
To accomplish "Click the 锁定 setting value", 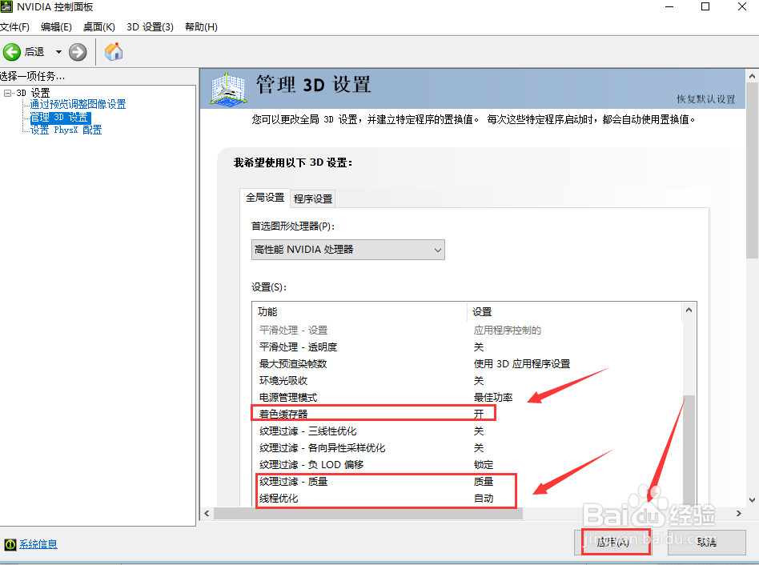I will point(483,465).
